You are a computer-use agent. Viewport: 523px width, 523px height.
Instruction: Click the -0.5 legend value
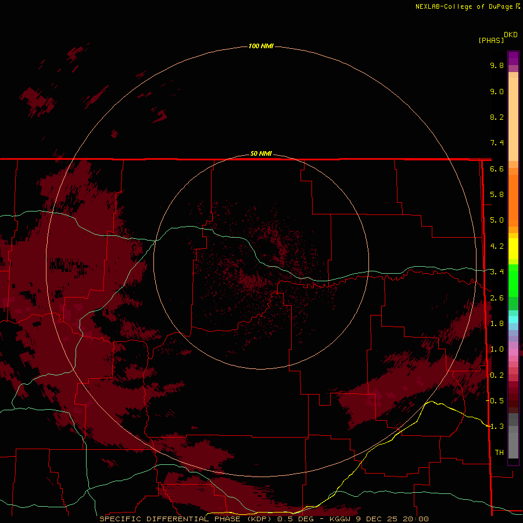tap(495, 401)
